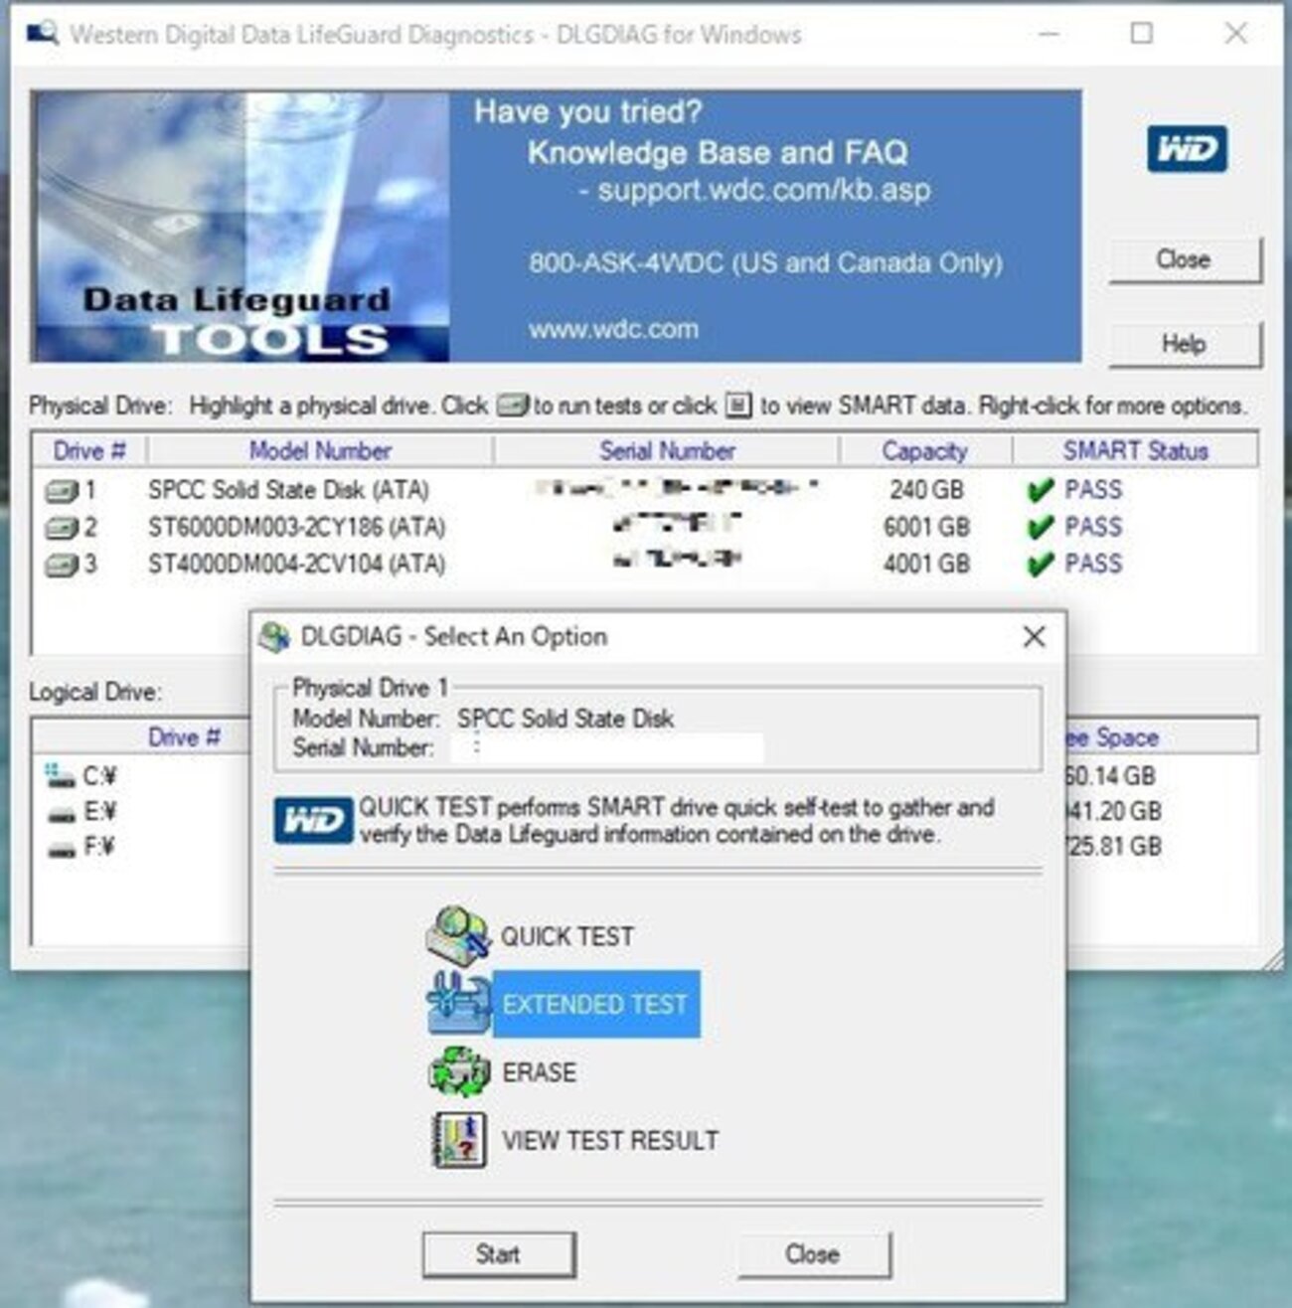Click the WD logo in main window

(x=1186, y=149)
